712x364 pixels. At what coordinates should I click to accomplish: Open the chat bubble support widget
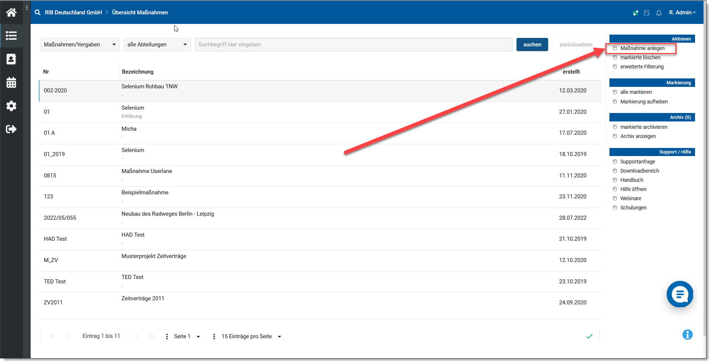(x=680, y=294)
